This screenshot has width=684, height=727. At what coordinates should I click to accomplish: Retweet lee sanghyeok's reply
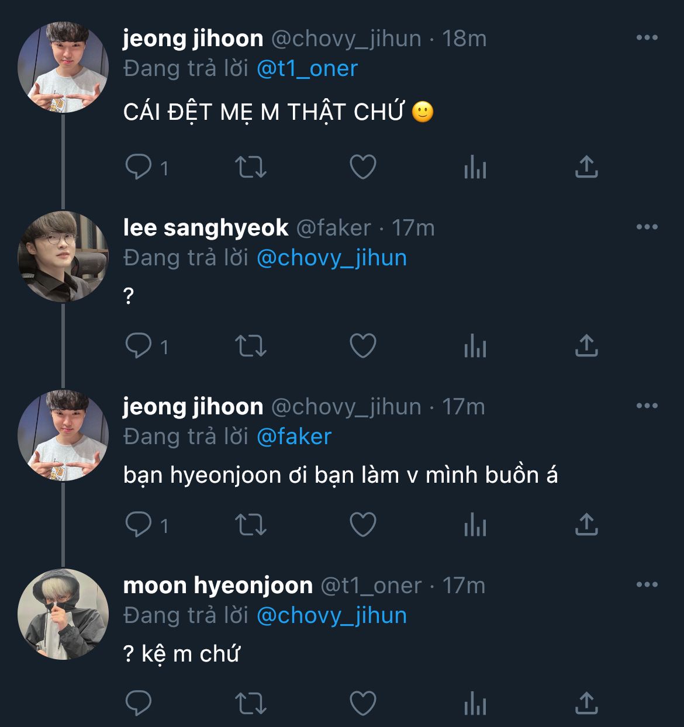[x=251, y=346]
